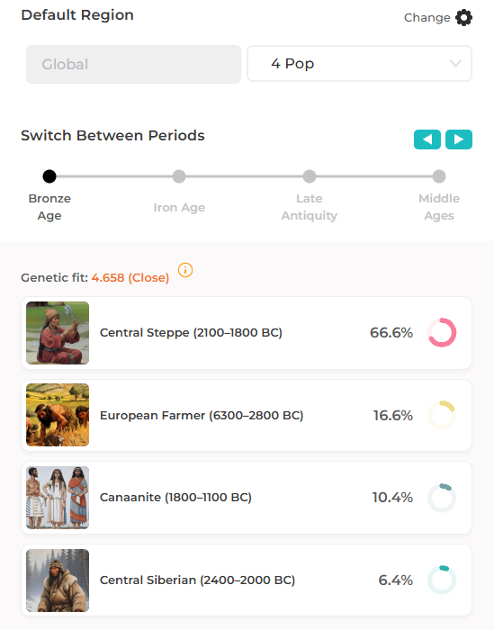The width and height of the screenshot is (494, 630).
Task: Open the Canaanite (1800–1100 BC) entry
Action: pyautogui.click(x=247, y=498)
